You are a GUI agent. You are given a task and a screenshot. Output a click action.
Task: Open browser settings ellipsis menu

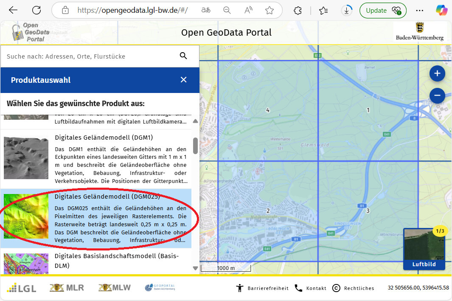(419, 10)
